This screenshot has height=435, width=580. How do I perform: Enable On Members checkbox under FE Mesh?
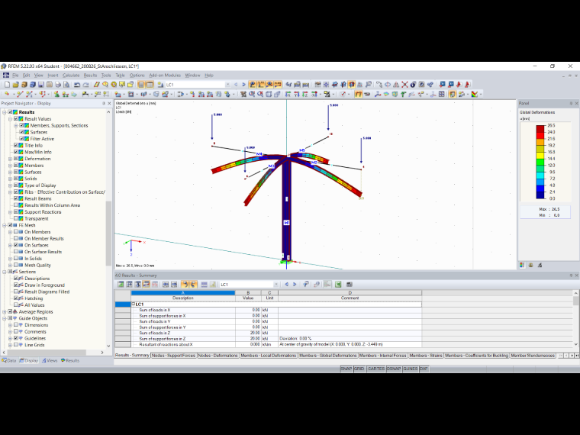tap(16, 232)
